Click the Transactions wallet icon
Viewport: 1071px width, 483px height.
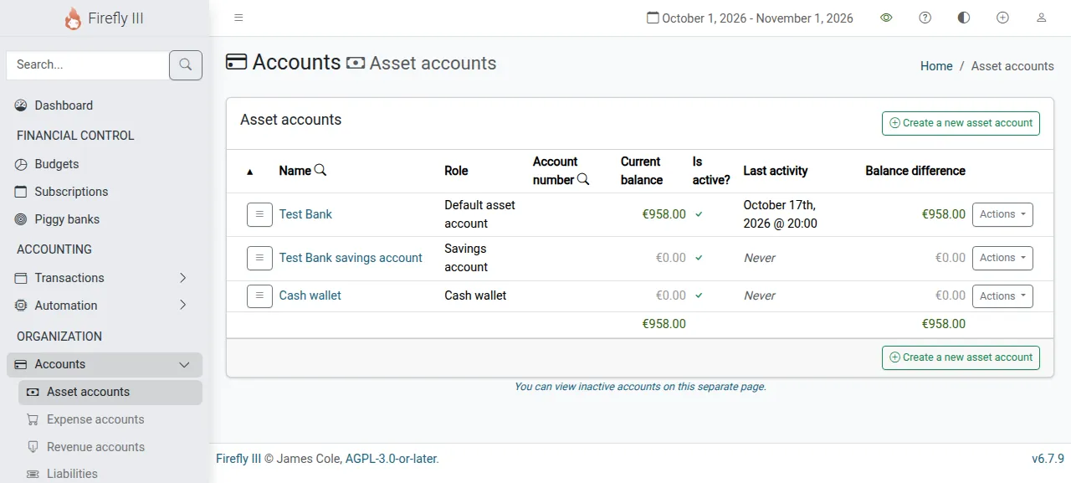(x=21, y=278)
